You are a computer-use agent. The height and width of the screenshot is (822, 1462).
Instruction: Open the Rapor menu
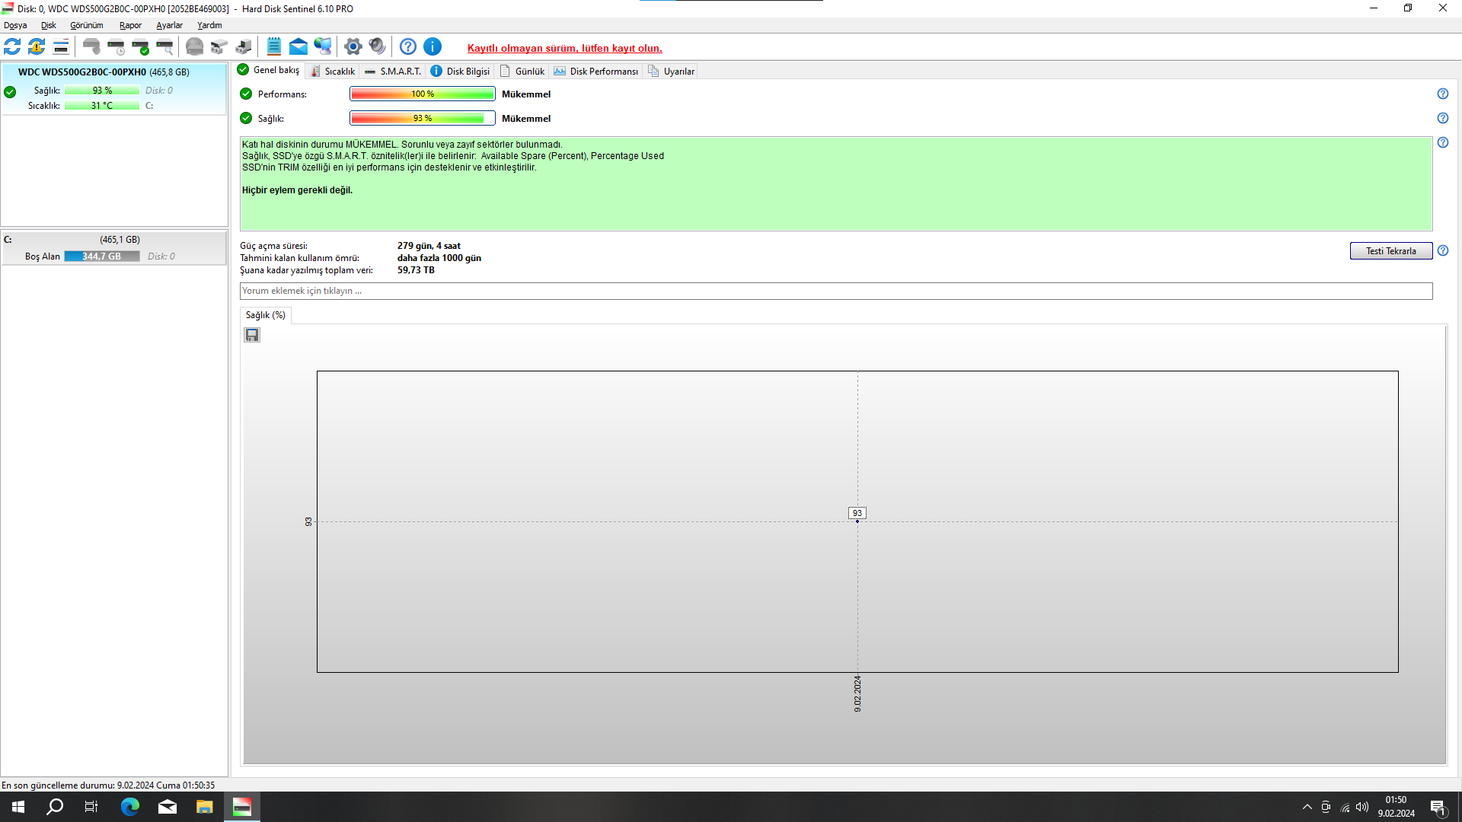(x=130, y=25)
